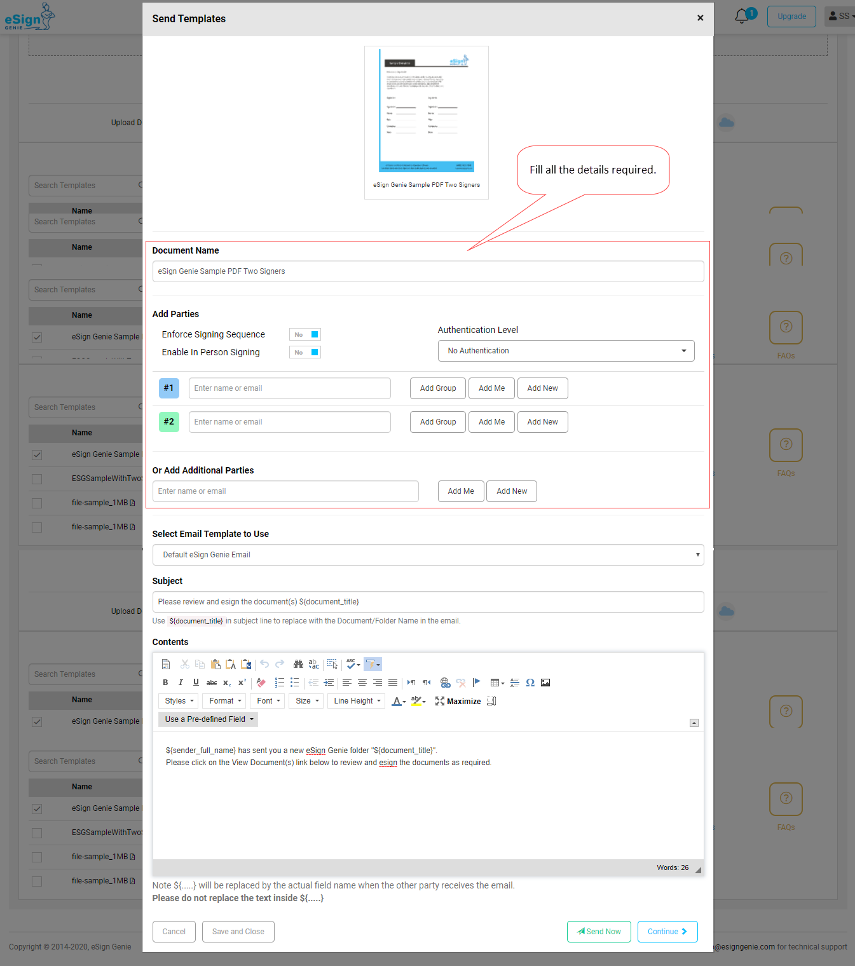Open the Table insert dropdown
This screenshot has height=966, width=855.
tap(497, 683)
